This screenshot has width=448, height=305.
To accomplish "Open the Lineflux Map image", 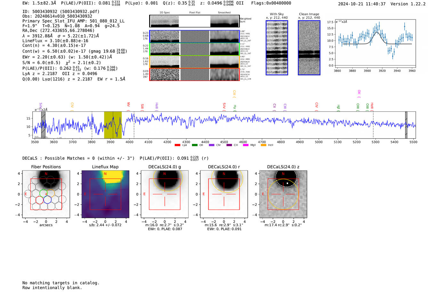I will (x=105, y=194).
